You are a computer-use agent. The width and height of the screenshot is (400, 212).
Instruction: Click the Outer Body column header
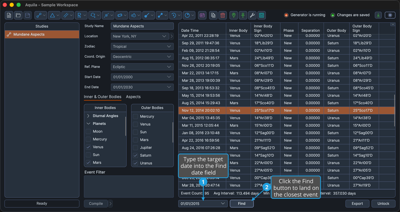[336, 28]
